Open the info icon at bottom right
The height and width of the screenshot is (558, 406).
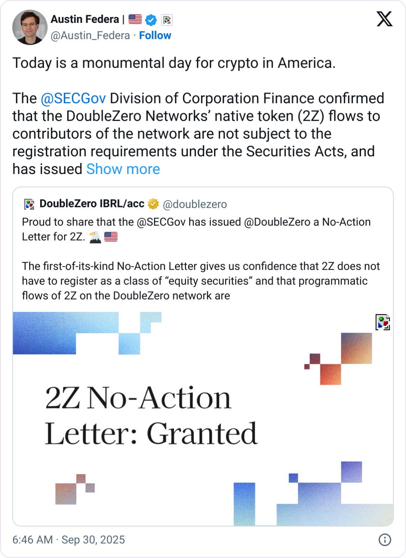point(385,540)
